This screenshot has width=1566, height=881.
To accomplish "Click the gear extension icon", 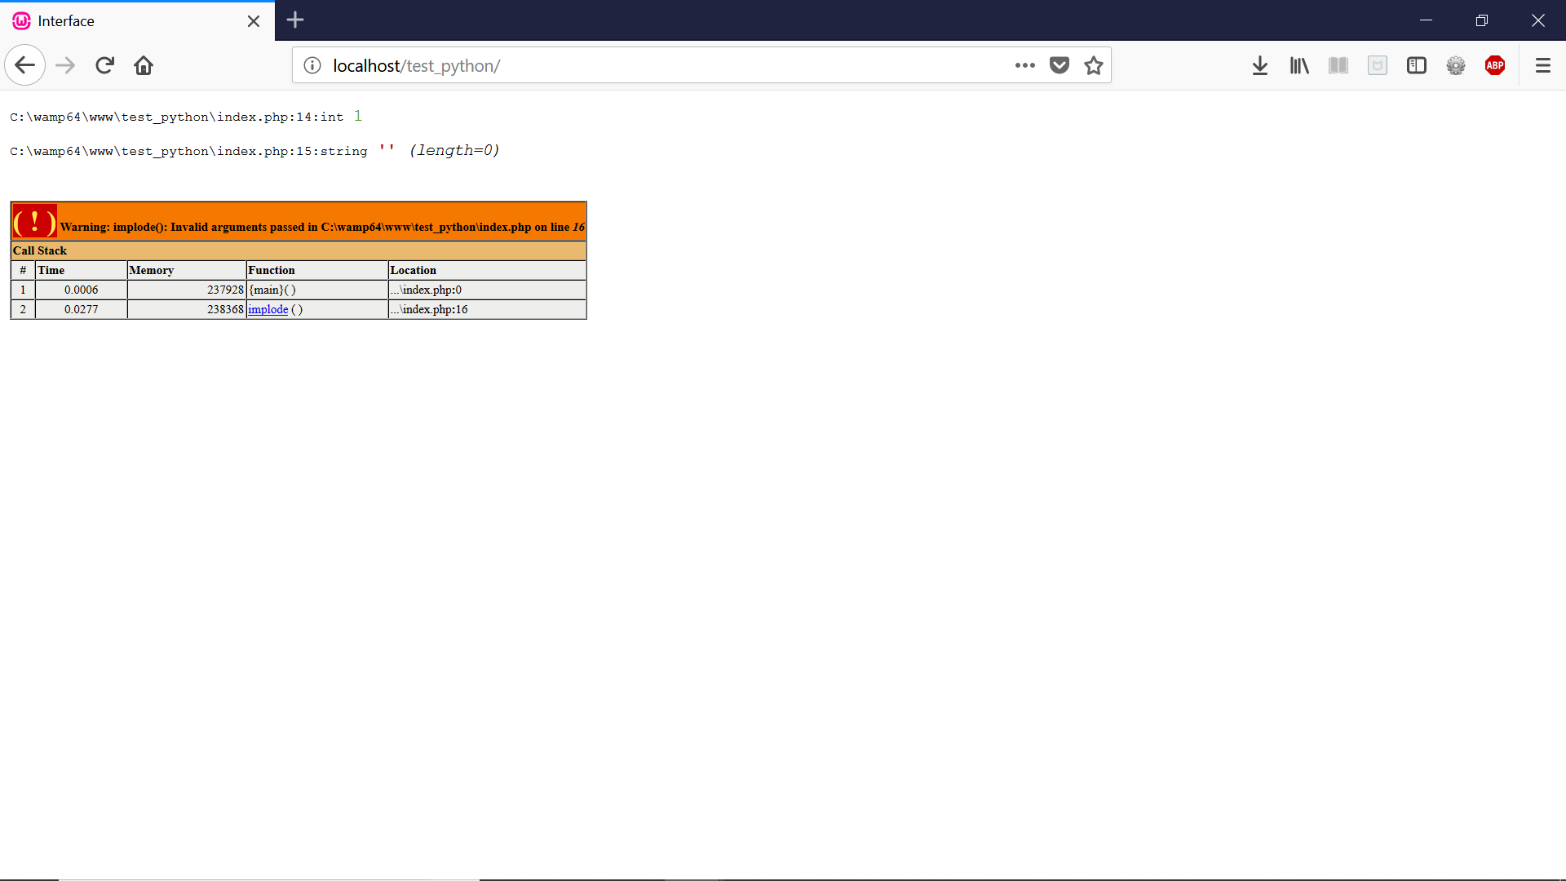I will click(x=1456, y=65).
